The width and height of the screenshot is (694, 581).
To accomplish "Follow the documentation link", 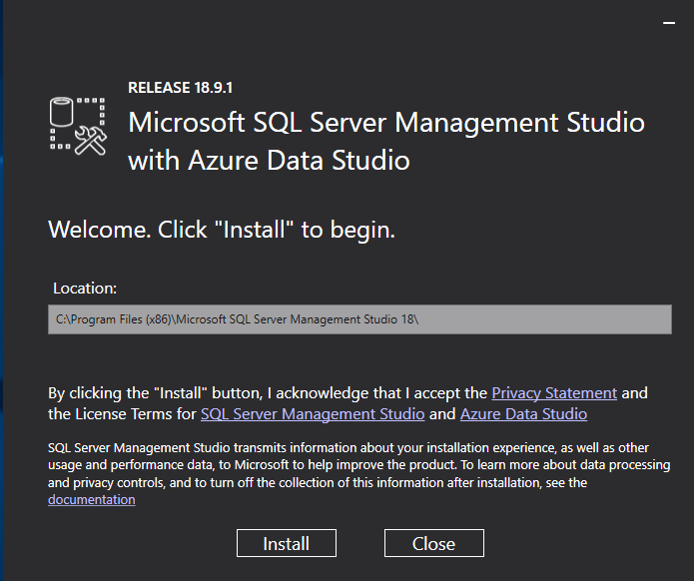I will (91, 499).
